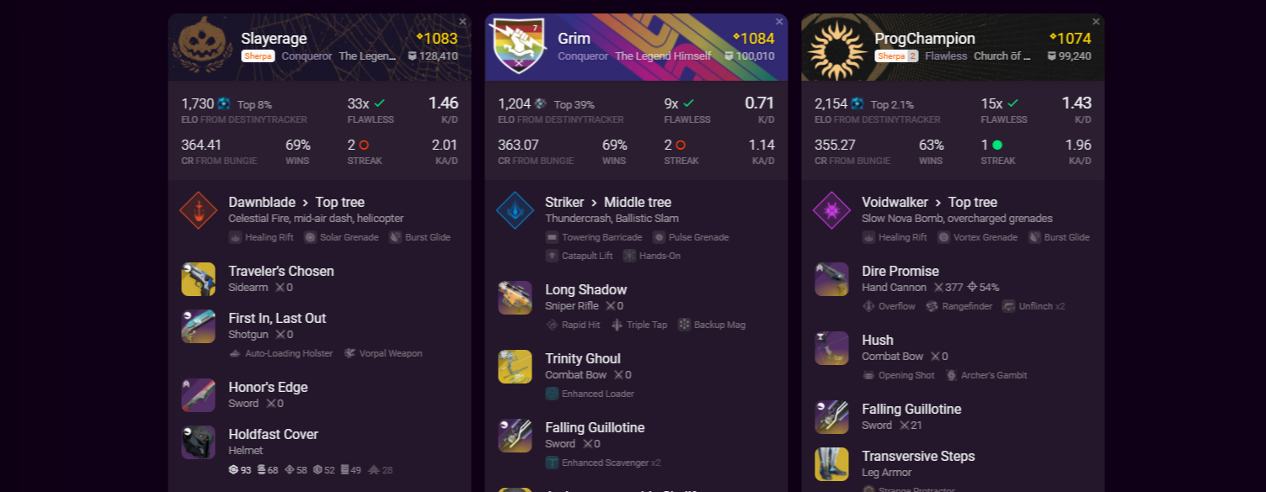The image size is (1266, 492).
Task: Click the Traveler's Chosen sidearm icon
Action: (x=198, y=279)
